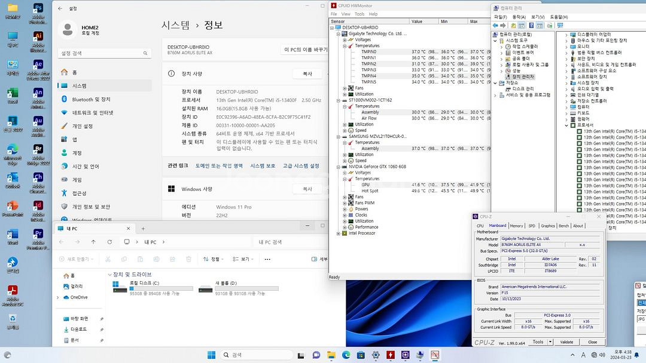Add new Explorer tab with plus

pyautogui.click(x=143, y=229)
